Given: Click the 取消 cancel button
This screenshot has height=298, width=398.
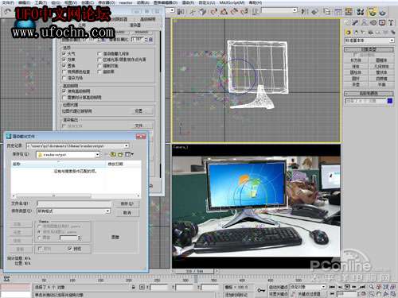Looking at the screenshot, I should click(x=127, y=213).
